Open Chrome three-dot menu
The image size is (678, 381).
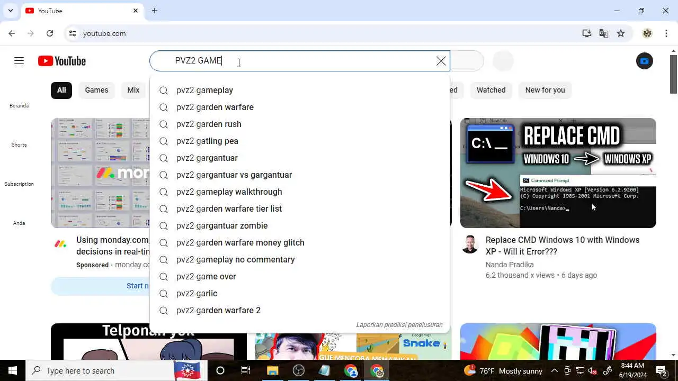coord(666,33)
